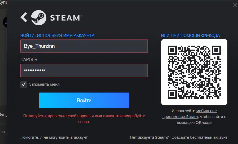The image size is (238, 144).
Task: Scan area: click the QR code image
Action: (x=194, y=72)
